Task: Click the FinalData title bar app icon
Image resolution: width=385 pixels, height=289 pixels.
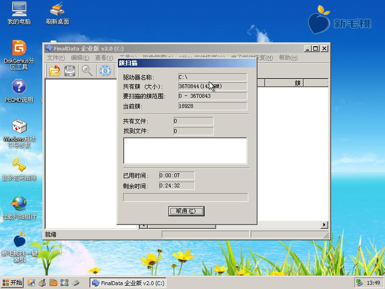Action: point(49,48)
